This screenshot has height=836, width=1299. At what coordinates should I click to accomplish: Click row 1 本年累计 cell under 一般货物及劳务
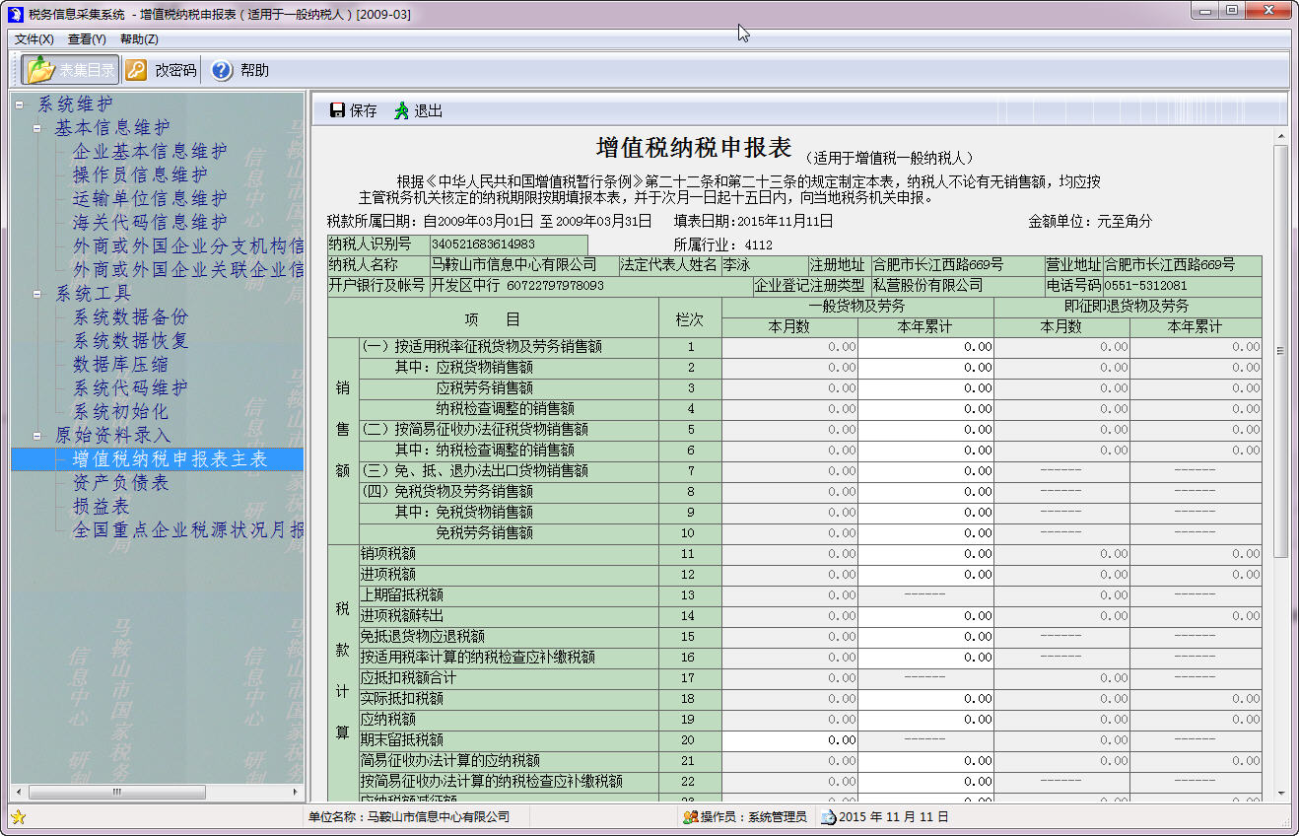pyautogui.click(x=925, y=347)
